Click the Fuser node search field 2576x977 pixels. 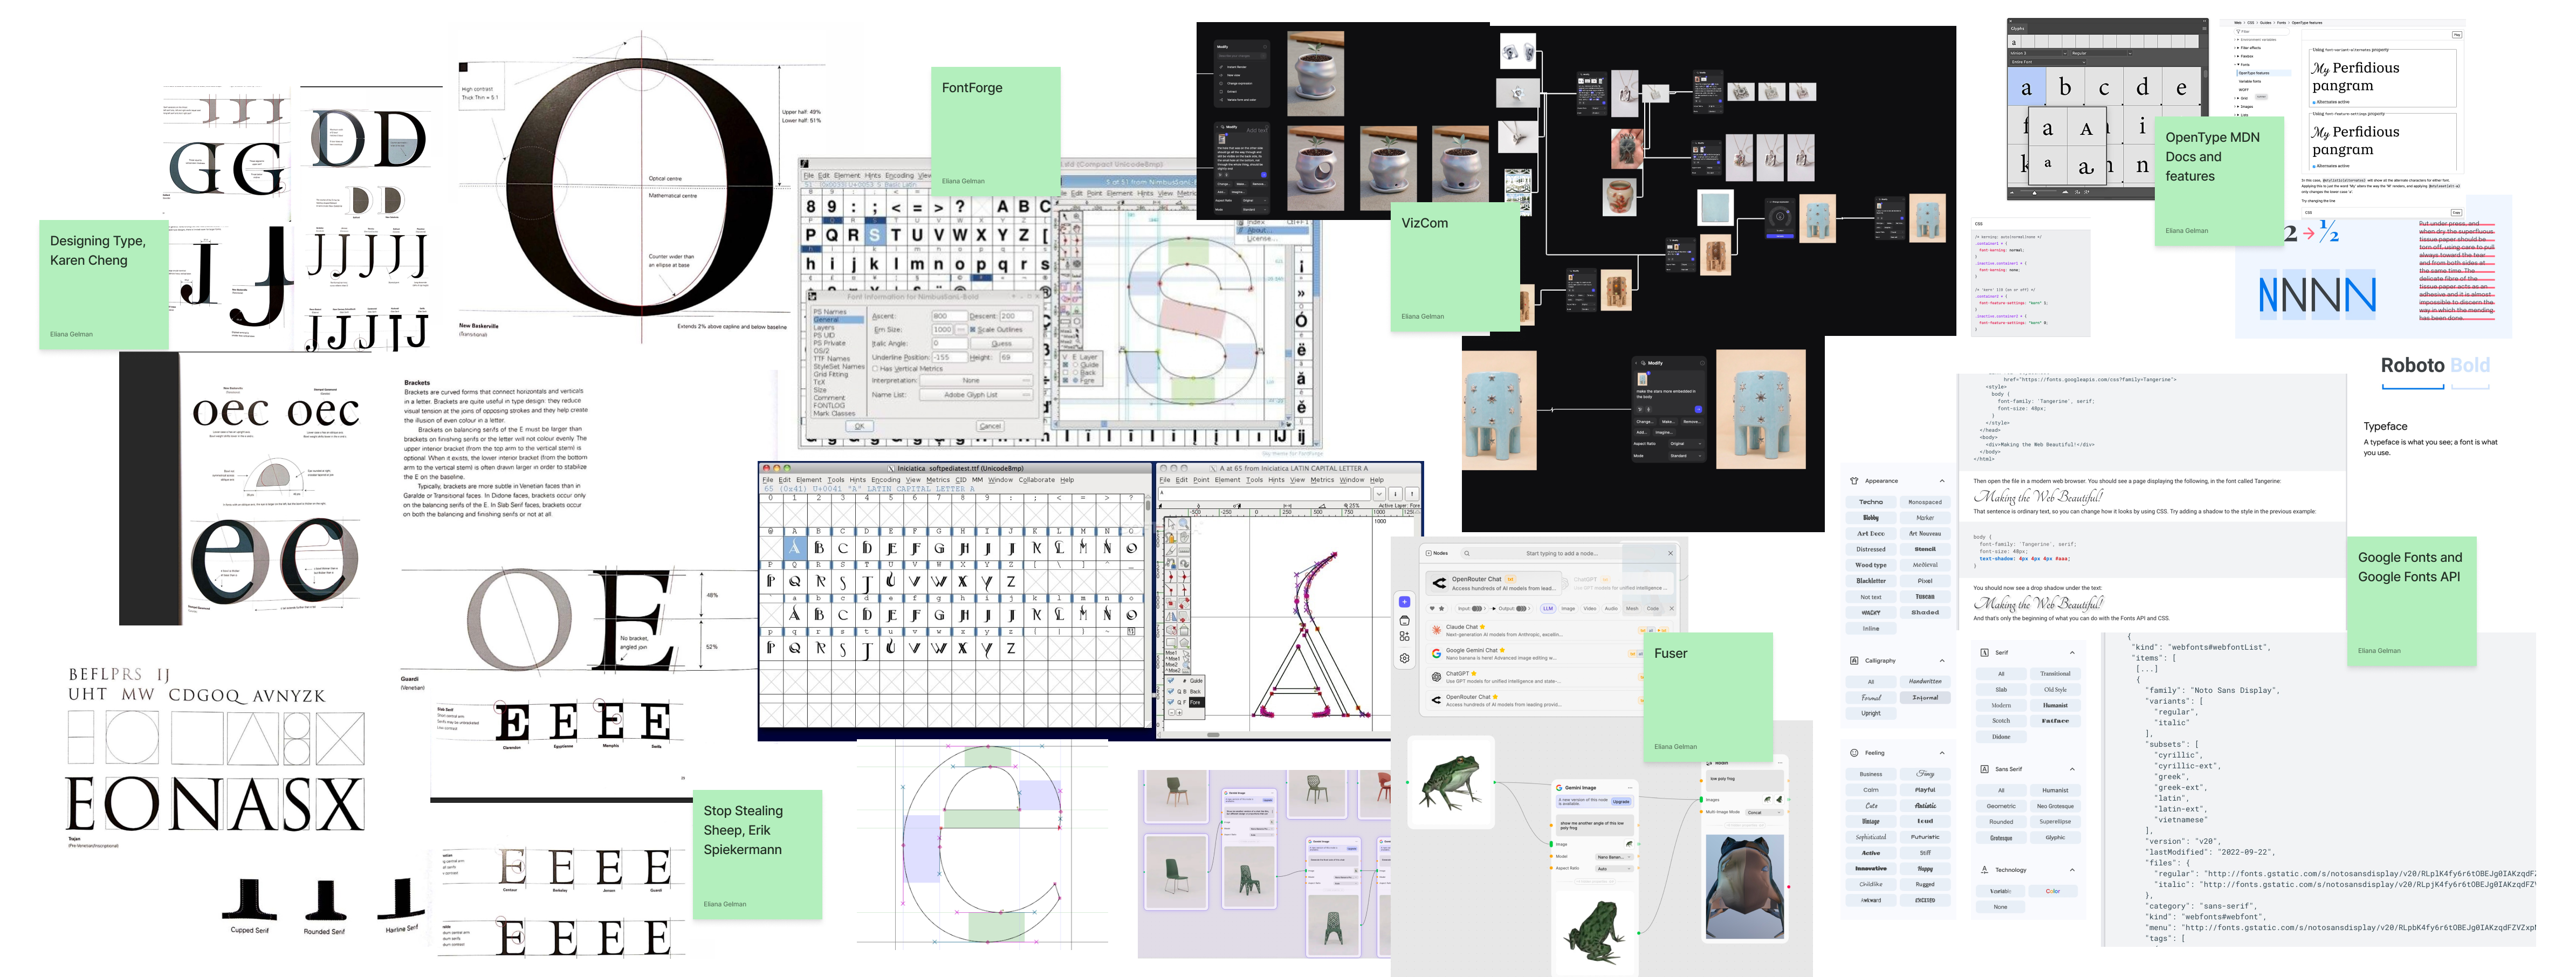pos(1558,553)
